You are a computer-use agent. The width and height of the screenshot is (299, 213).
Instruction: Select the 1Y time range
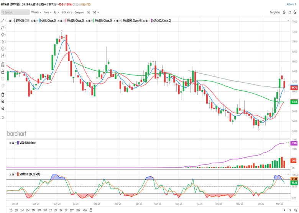51,210
